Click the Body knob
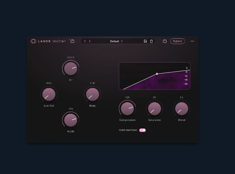The width and height of the screenshot is (235, 174). (x=92, y=94)
